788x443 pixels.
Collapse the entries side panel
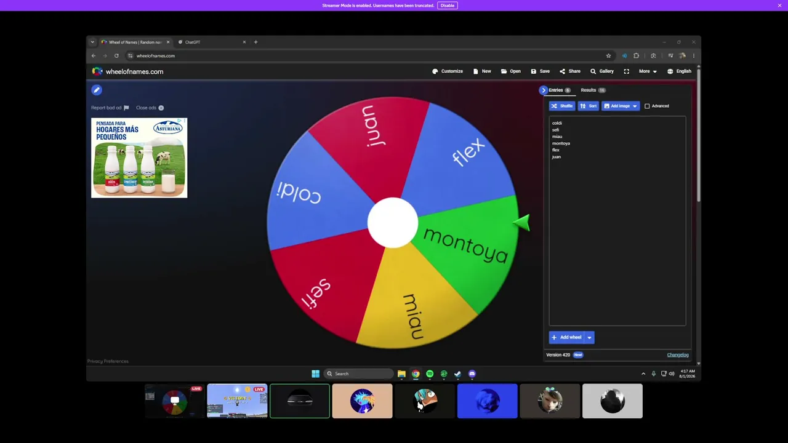[x=543, y=90]
